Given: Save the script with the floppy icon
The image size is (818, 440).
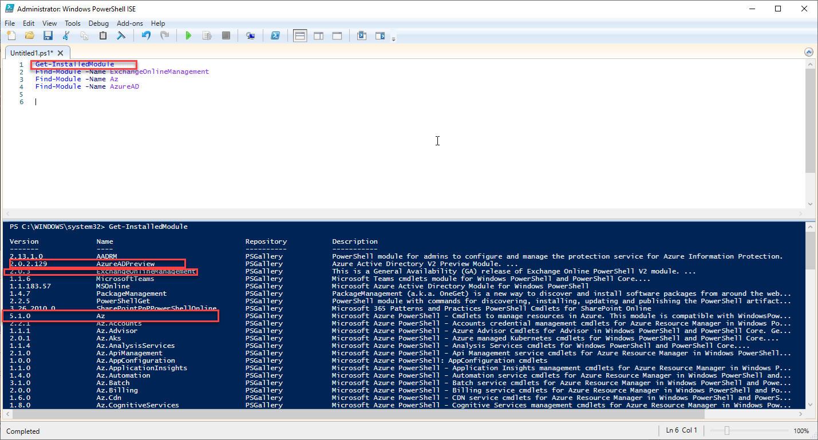Looking at the screenshot, I should pyautogui.click(x=48, y=36).
